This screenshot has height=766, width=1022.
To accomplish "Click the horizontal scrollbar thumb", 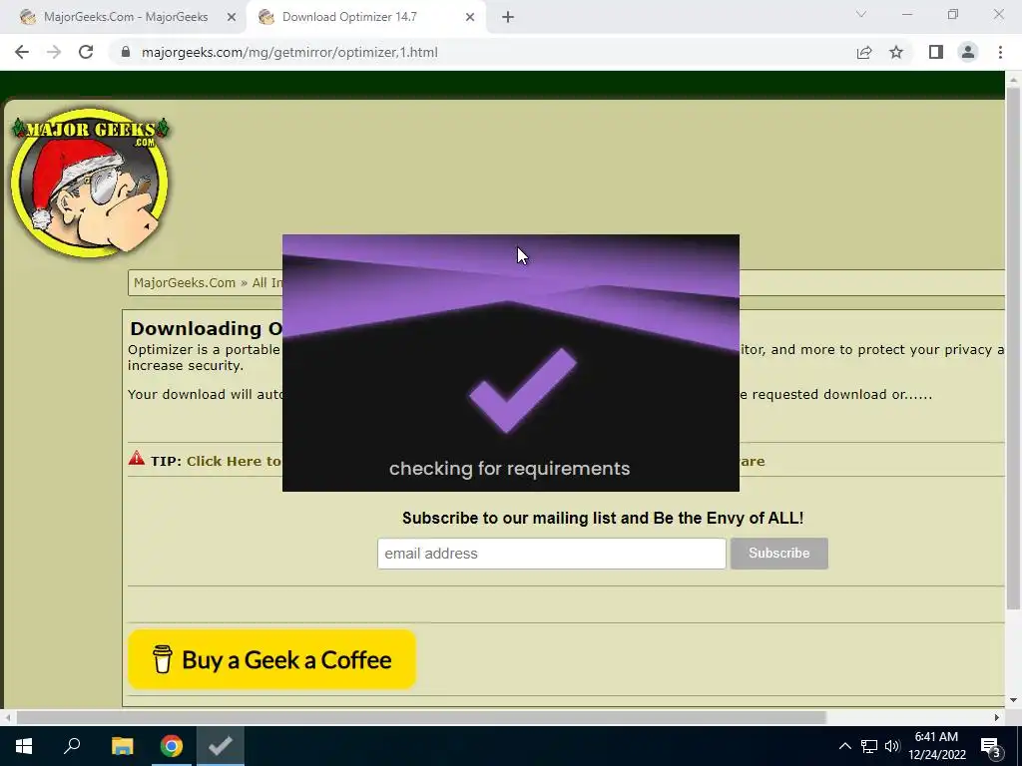I will tap(421, 717).
